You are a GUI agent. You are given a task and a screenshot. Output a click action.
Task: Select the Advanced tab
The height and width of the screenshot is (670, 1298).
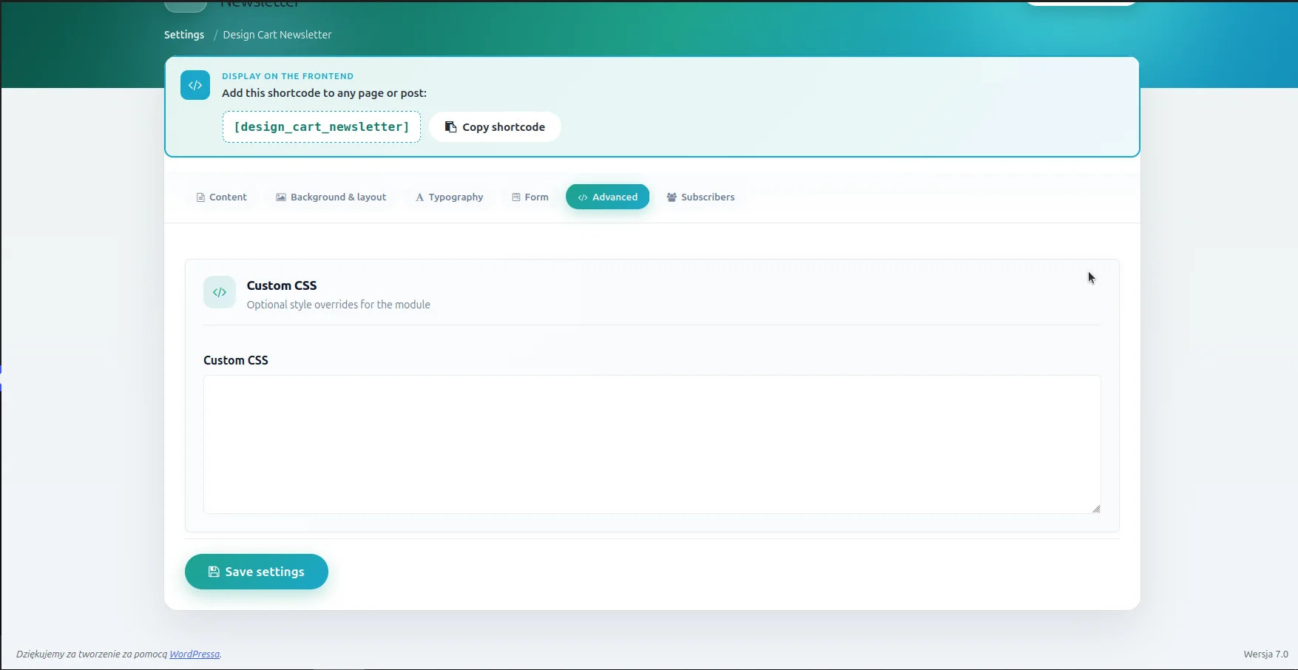coord(607,197)
